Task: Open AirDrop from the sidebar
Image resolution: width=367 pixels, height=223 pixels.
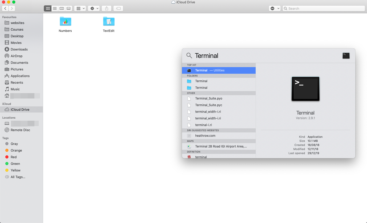Action: tap(21, 56)
